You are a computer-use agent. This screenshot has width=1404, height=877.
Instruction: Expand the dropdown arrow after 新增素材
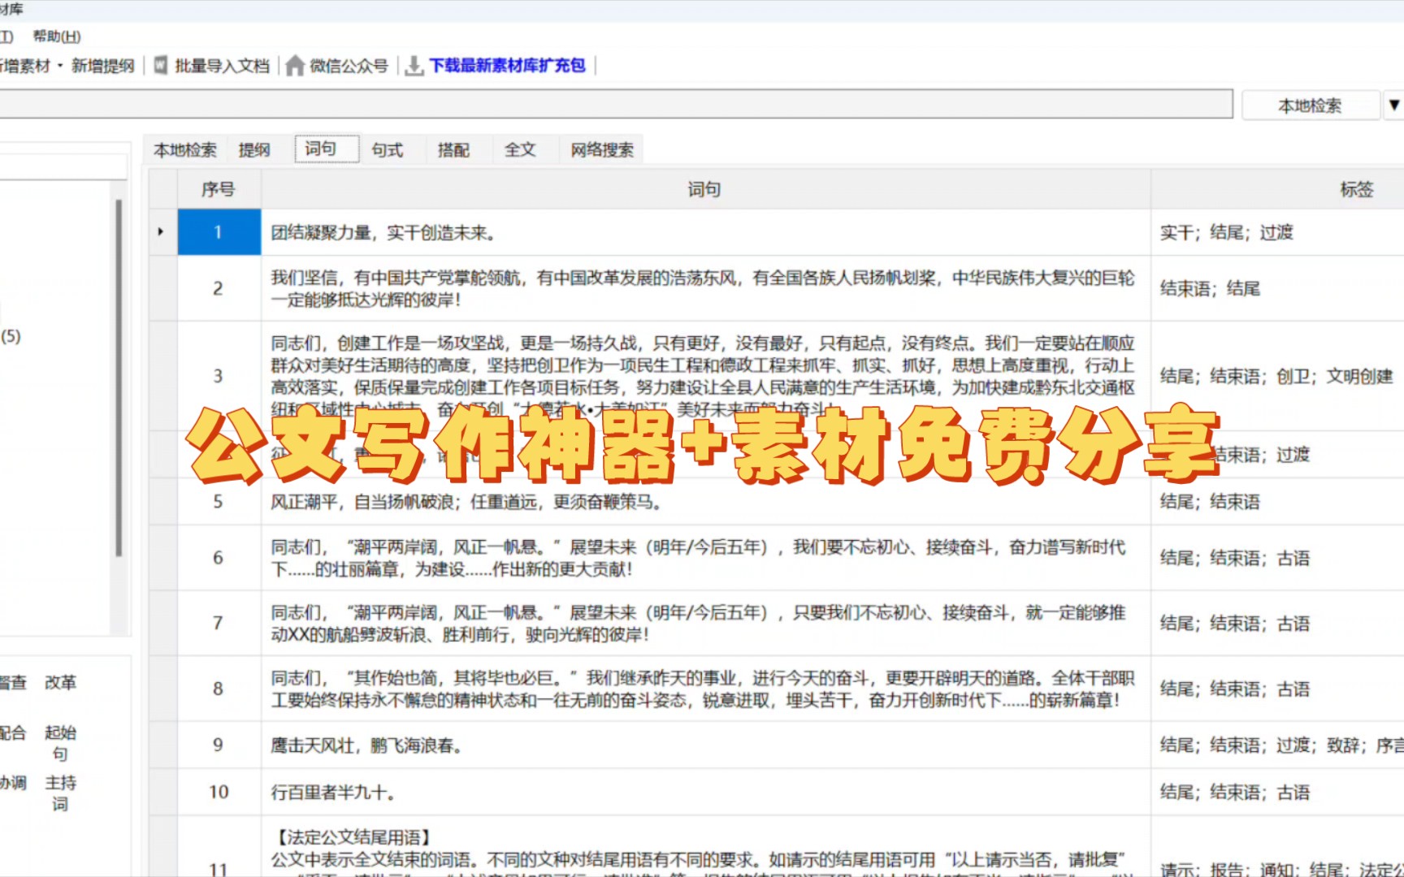pyautogui.click(x=60, y=66)
